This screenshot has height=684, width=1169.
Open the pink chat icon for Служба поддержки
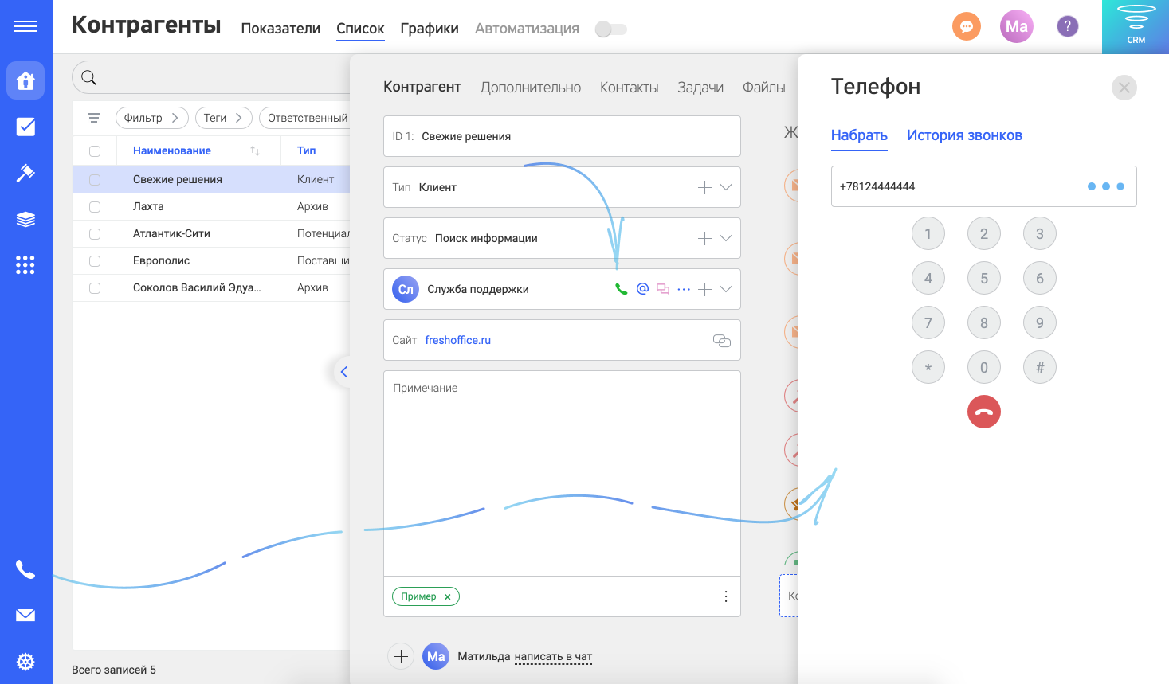click(663, 289)
